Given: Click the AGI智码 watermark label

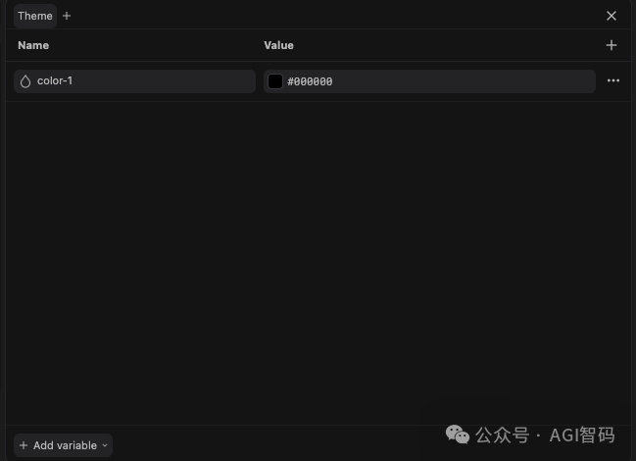Looking at the screenshot, I should (582, 435).
